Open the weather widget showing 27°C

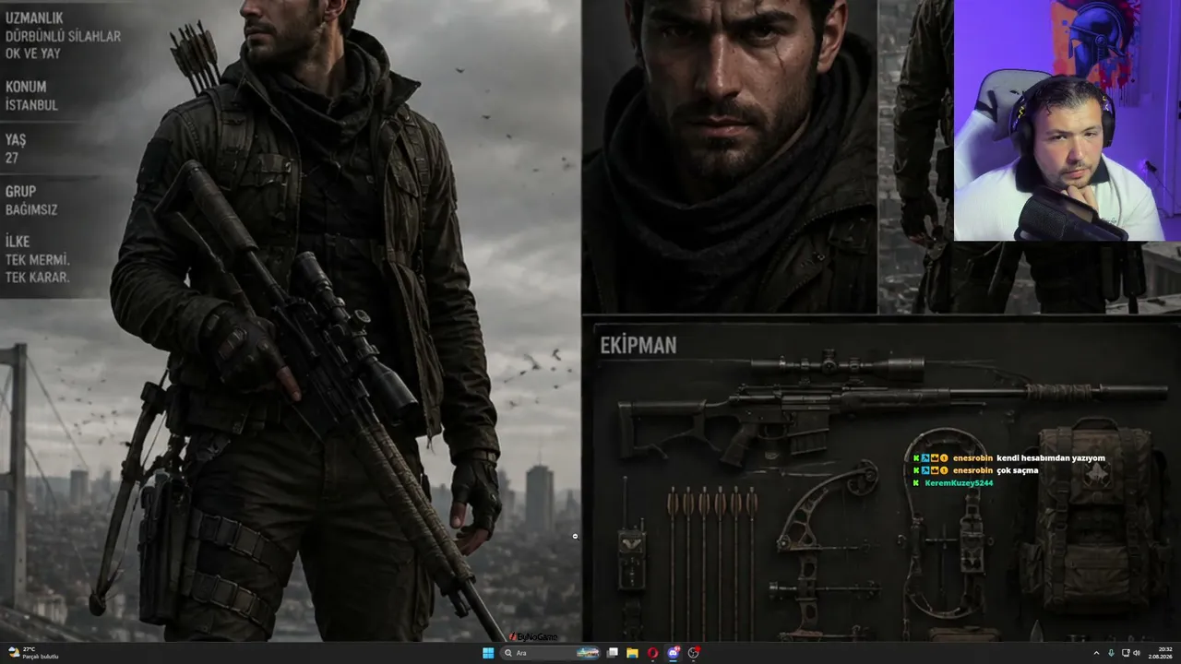pyautogui.click(x=33, y=653)
